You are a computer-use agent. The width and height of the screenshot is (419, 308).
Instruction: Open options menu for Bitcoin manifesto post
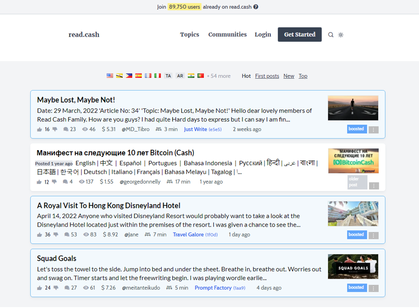pos(374,186)
